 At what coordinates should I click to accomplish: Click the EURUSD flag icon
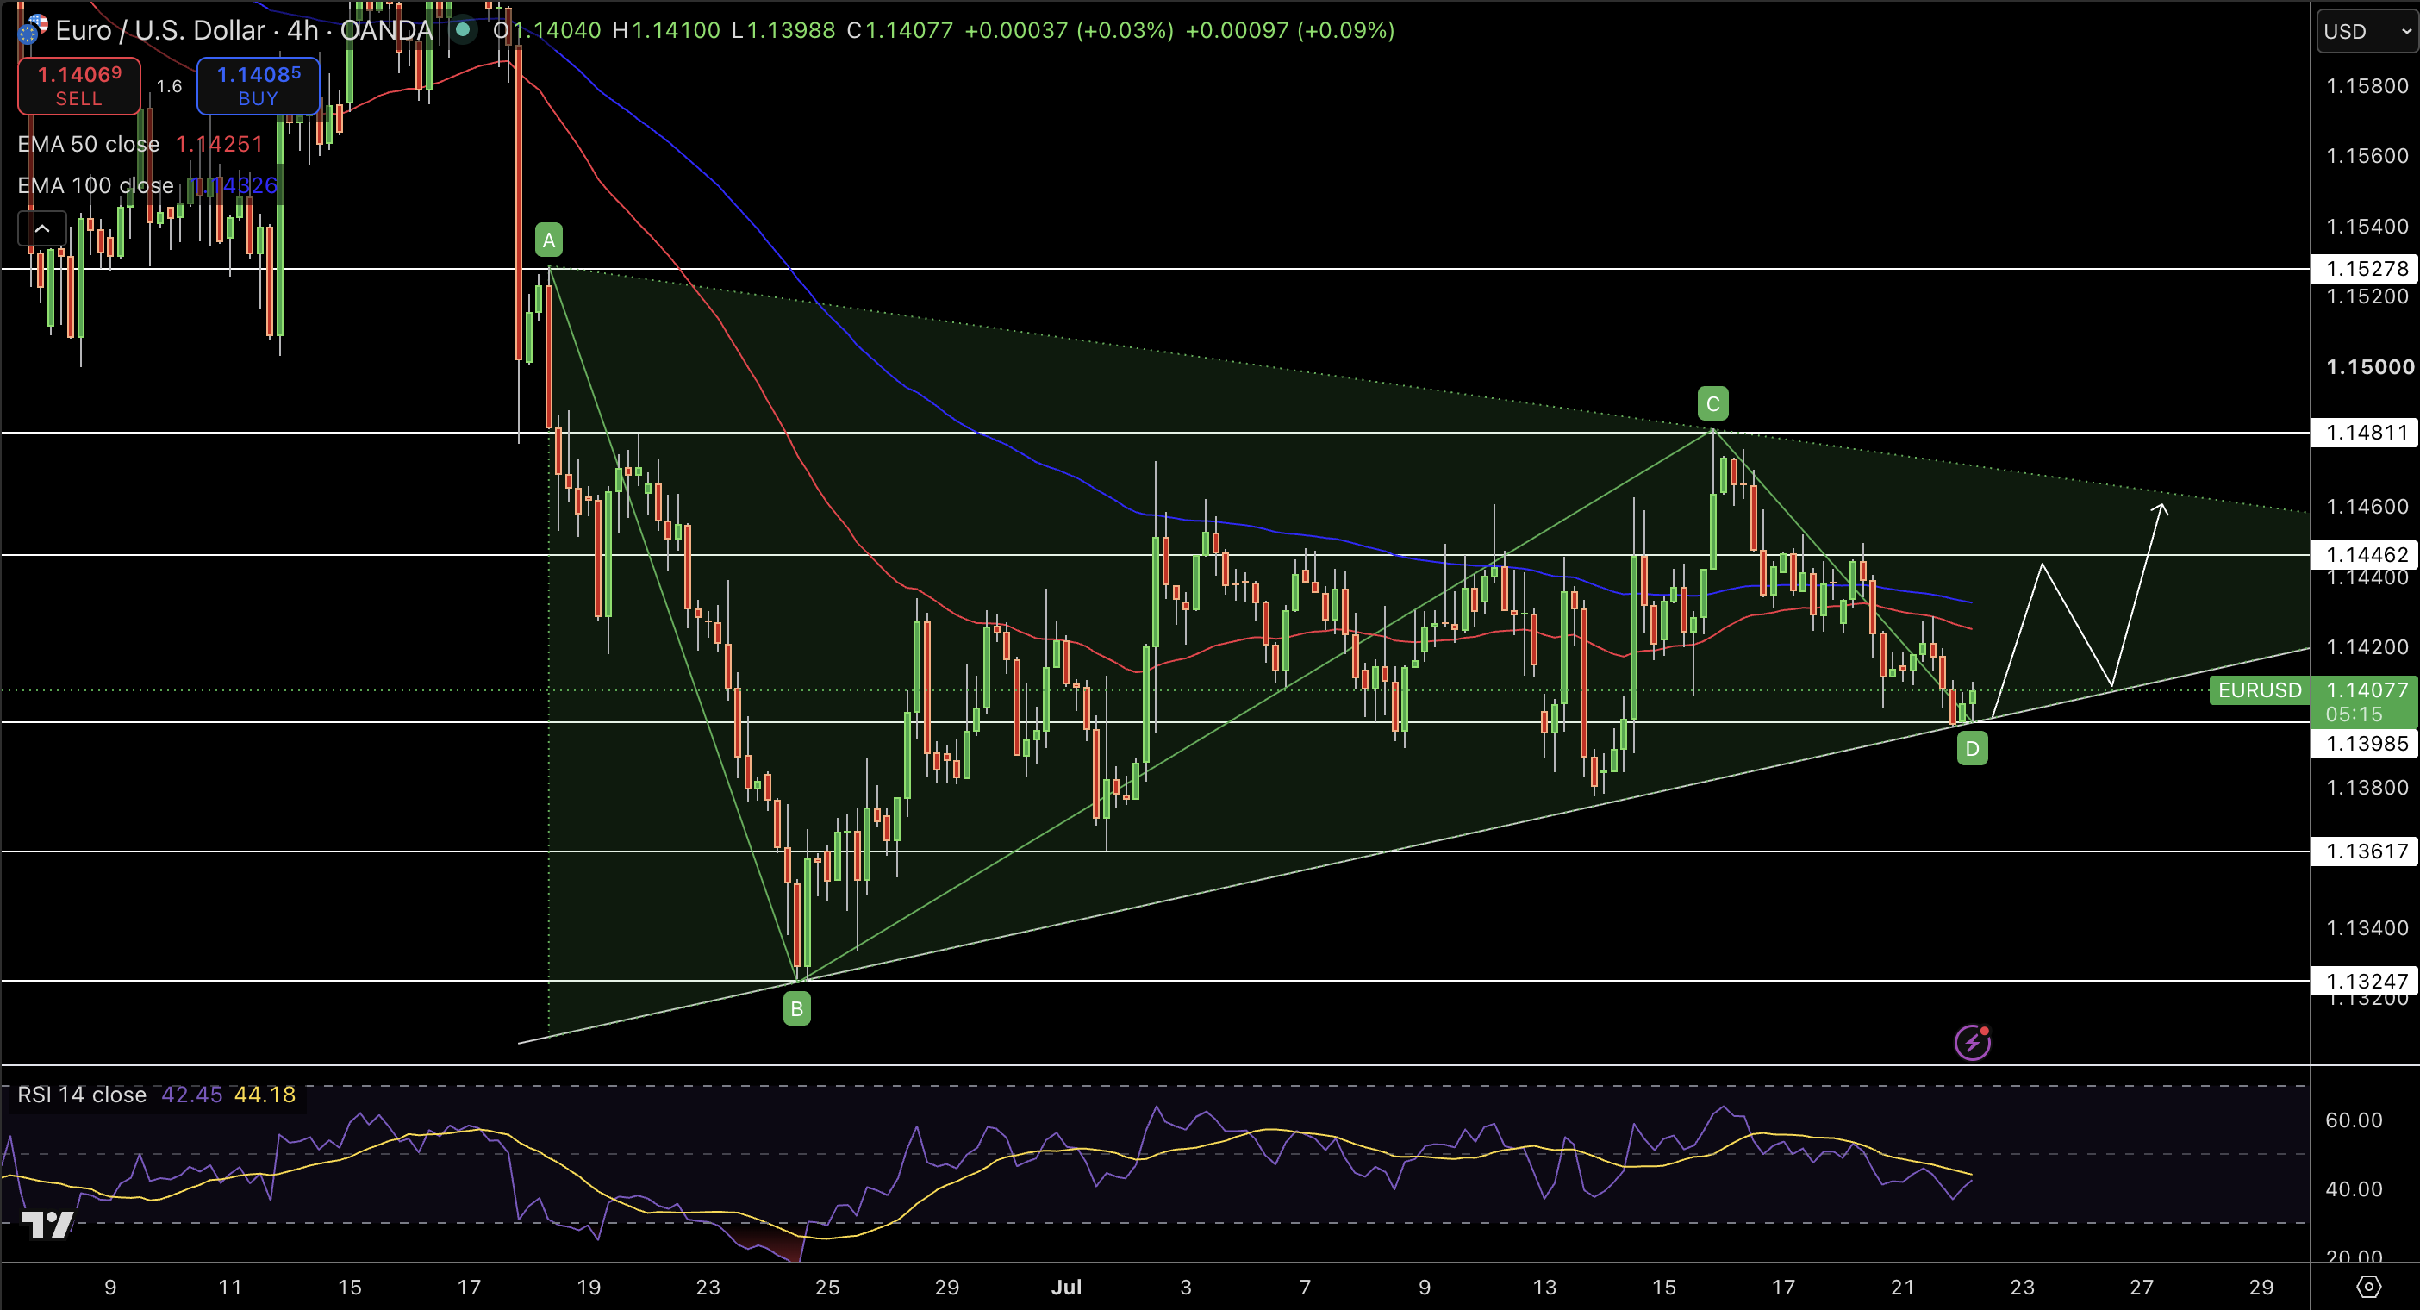coord(33,30)
